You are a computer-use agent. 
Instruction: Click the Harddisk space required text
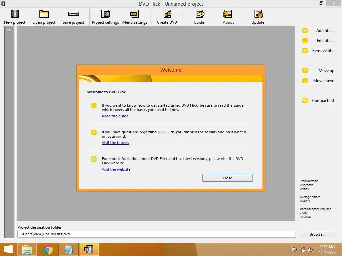coord(315,209)
